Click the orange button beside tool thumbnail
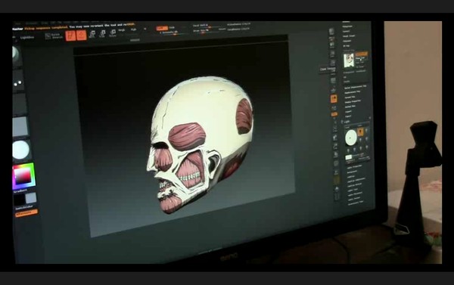The height and width of the screenshot is (285, 454). 362,54
